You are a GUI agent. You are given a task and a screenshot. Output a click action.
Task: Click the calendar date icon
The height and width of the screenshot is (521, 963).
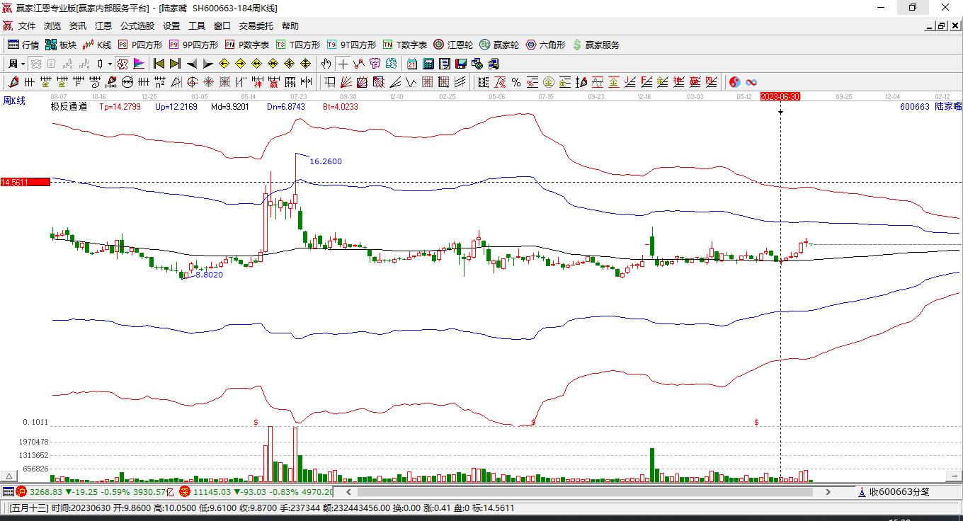pyautogui.click(x=411, y=64)
